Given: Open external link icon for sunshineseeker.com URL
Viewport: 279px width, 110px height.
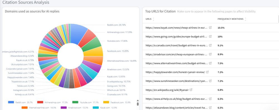Looking at the screenshot, I should [210, 81].
